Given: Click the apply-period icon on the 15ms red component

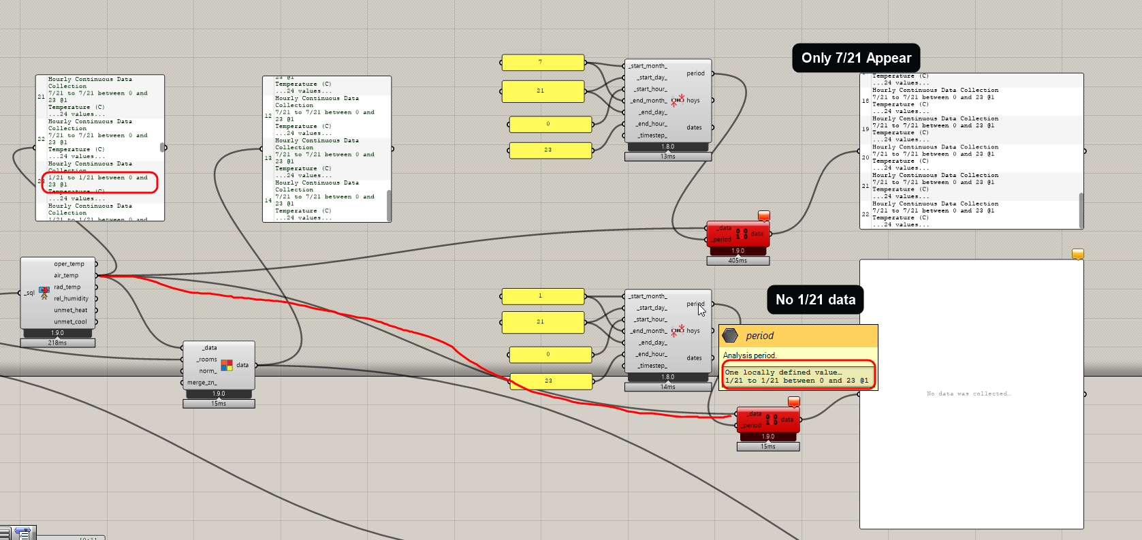Looking at the screenshot, I should click(x=771, y=419).
